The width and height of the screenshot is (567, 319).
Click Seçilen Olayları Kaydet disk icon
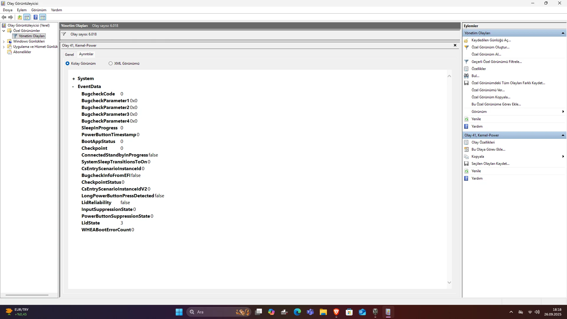466,164
